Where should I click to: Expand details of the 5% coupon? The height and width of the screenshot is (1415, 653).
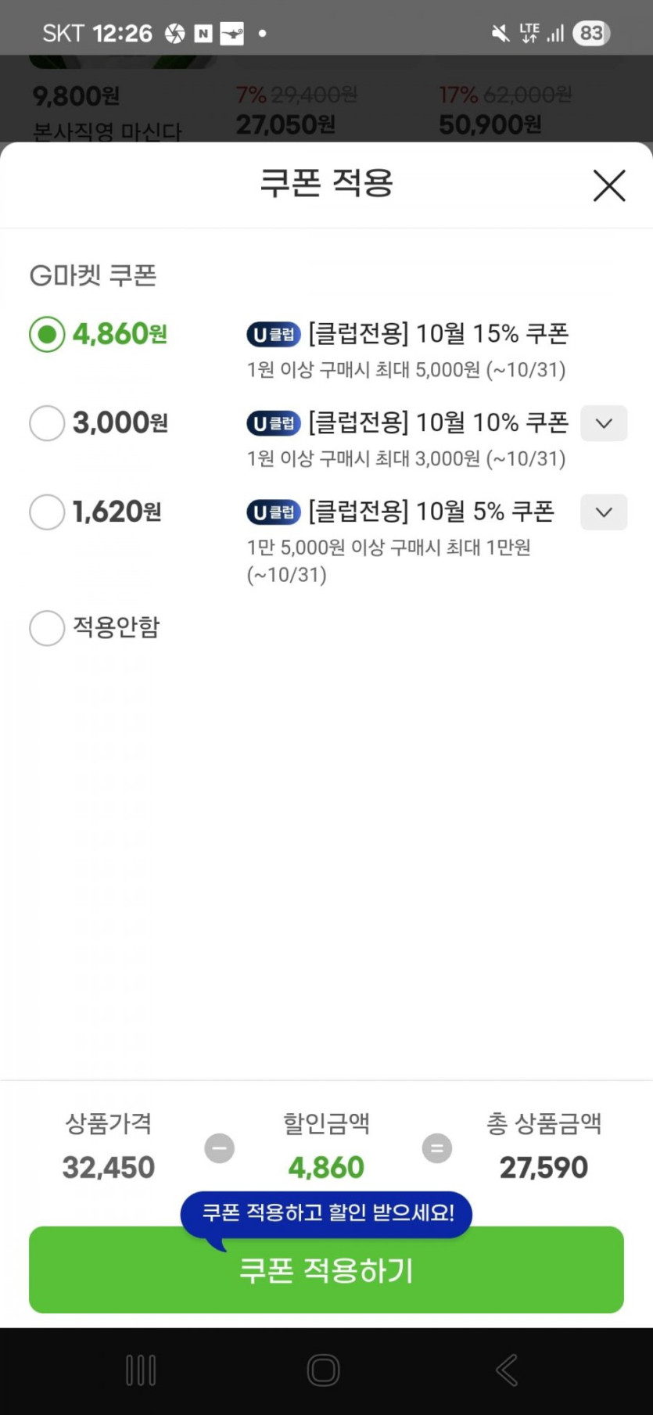tap(603, 512)
